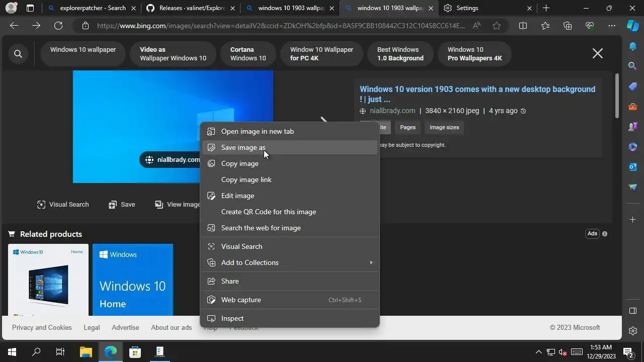Open tab actions menu icon
The height and width of the screenshot is (362, 644).
[x=30, y=8]
